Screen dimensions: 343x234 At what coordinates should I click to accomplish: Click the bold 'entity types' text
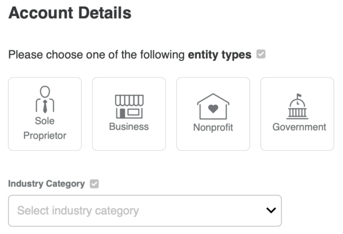point(219,55)
